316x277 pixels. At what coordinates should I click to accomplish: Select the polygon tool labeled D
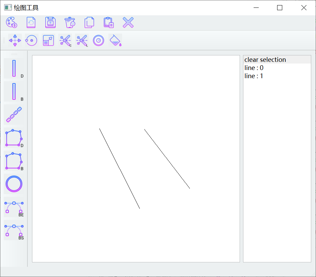(14, 138)
